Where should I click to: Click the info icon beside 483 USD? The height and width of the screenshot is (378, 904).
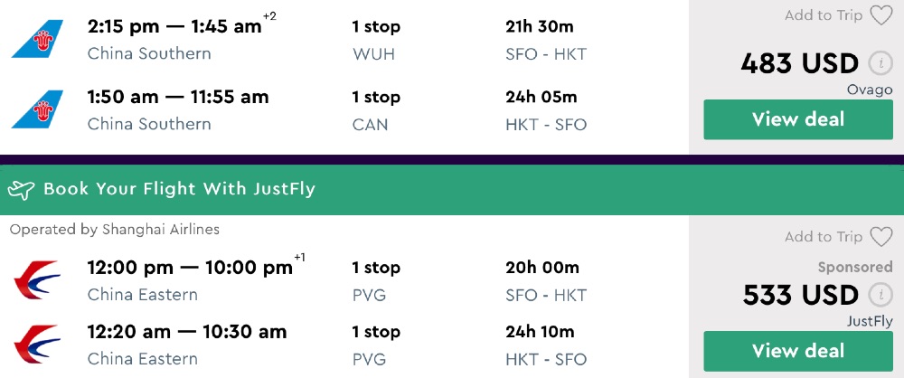point(880,64)
